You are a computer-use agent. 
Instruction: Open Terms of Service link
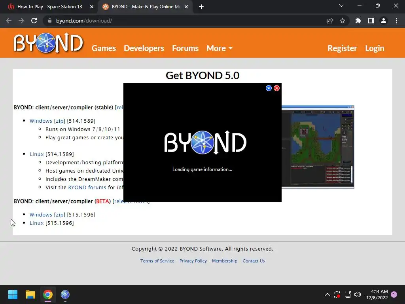pyautogui.click(x=157, y=261)
